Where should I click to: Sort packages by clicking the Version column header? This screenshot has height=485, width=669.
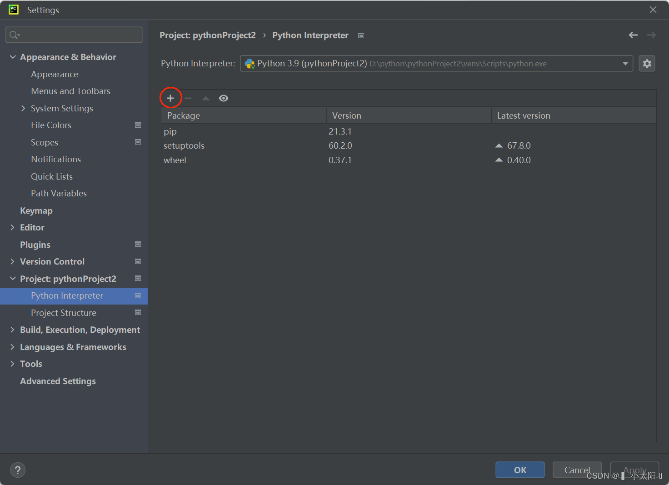(x=347, y=115)
